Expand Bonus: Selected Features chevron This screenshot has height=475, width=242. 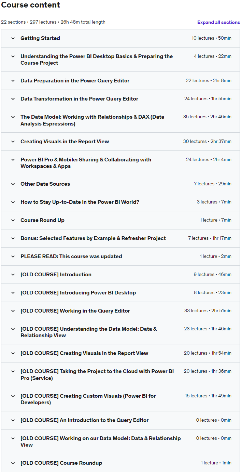click(x=13, y=238)
